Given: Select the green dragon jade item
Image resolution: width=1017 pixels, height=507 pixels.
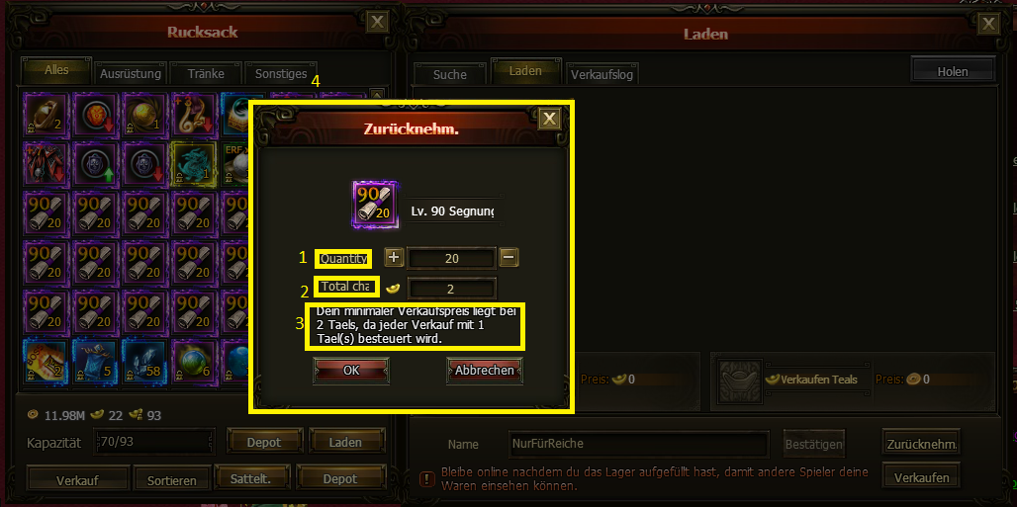Looking at the screenshot, I should pos(195,162).
